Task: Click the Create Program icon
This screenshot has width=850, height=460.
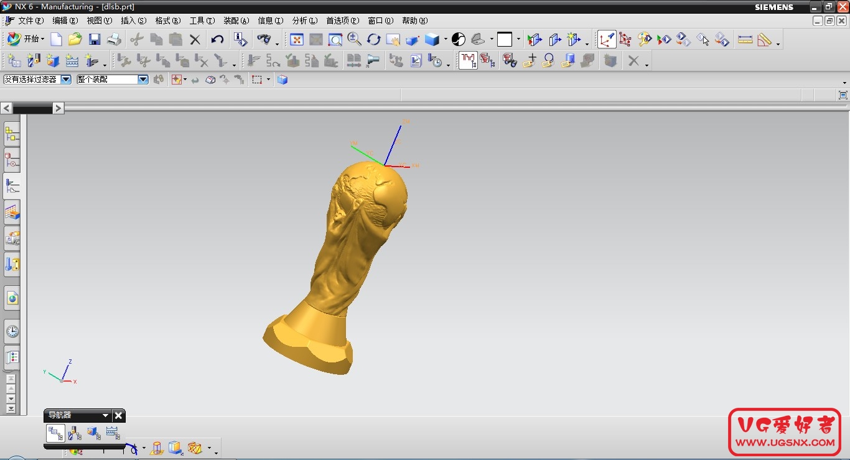Action: (x=14, y=60)
